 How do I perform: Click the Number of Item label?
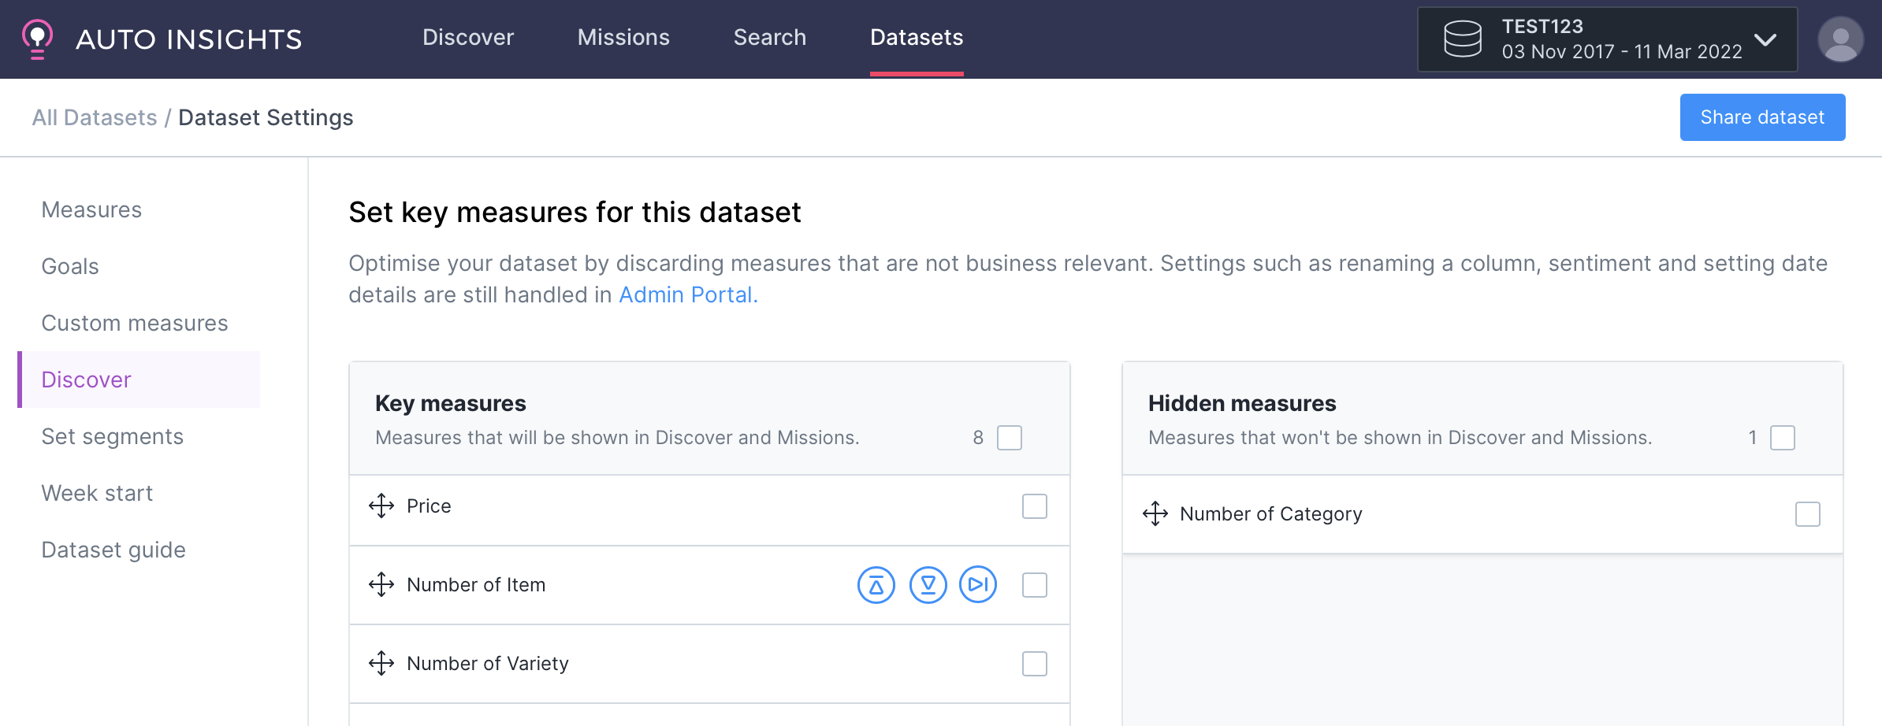click(476, 584)
